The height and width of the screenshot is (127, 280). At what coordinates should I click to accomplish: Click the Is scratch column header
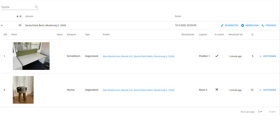click(x=219, y=35)
